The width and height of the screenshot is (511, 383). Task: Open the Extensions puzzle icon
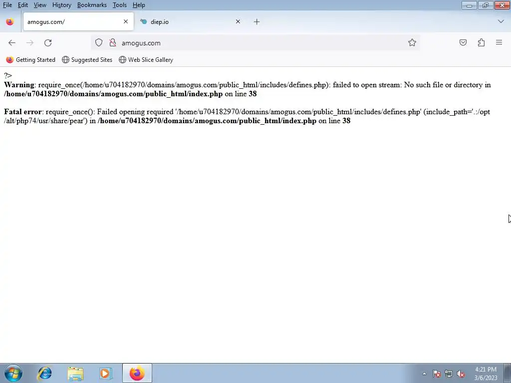click(x=481, y=43)
